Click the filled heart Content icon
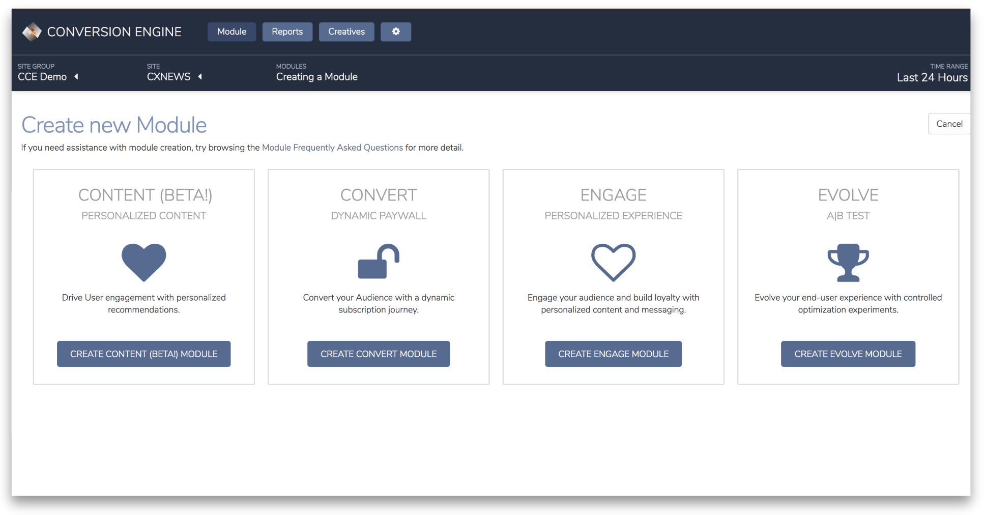The image size is (984, 515). (x=144, y=263)
